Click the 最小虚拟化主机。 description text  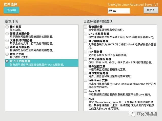point(20,57)
